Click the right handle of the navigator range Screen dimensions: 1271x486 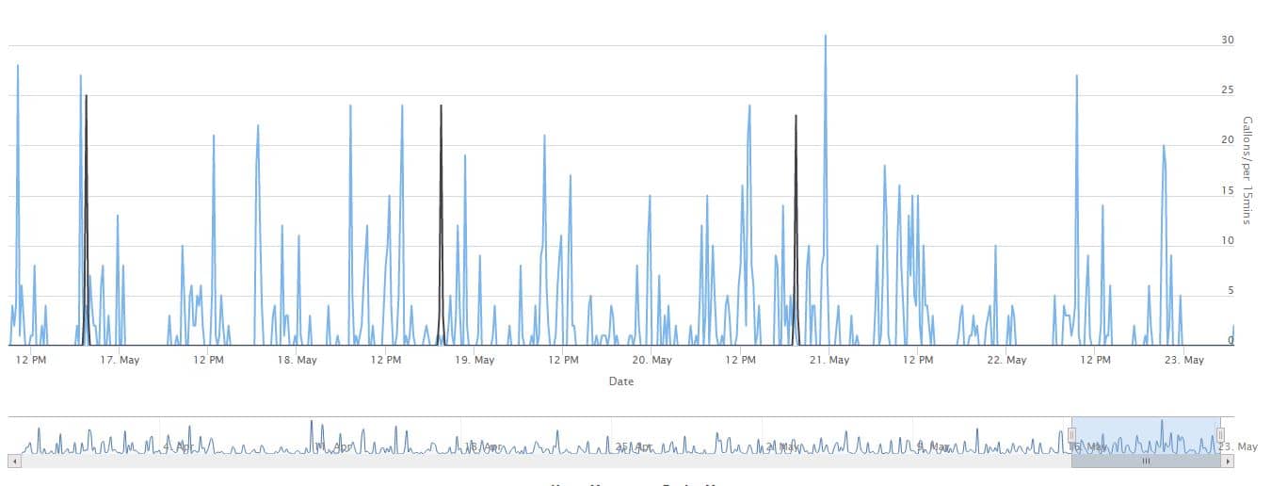1220,435
